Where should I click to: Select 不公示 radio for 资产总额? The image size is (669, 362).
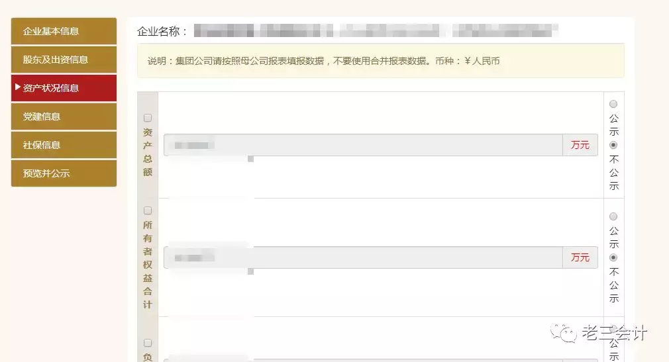point(613,145)
